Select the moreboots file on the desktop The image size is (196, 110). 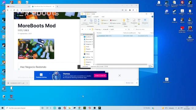(167, 80)
